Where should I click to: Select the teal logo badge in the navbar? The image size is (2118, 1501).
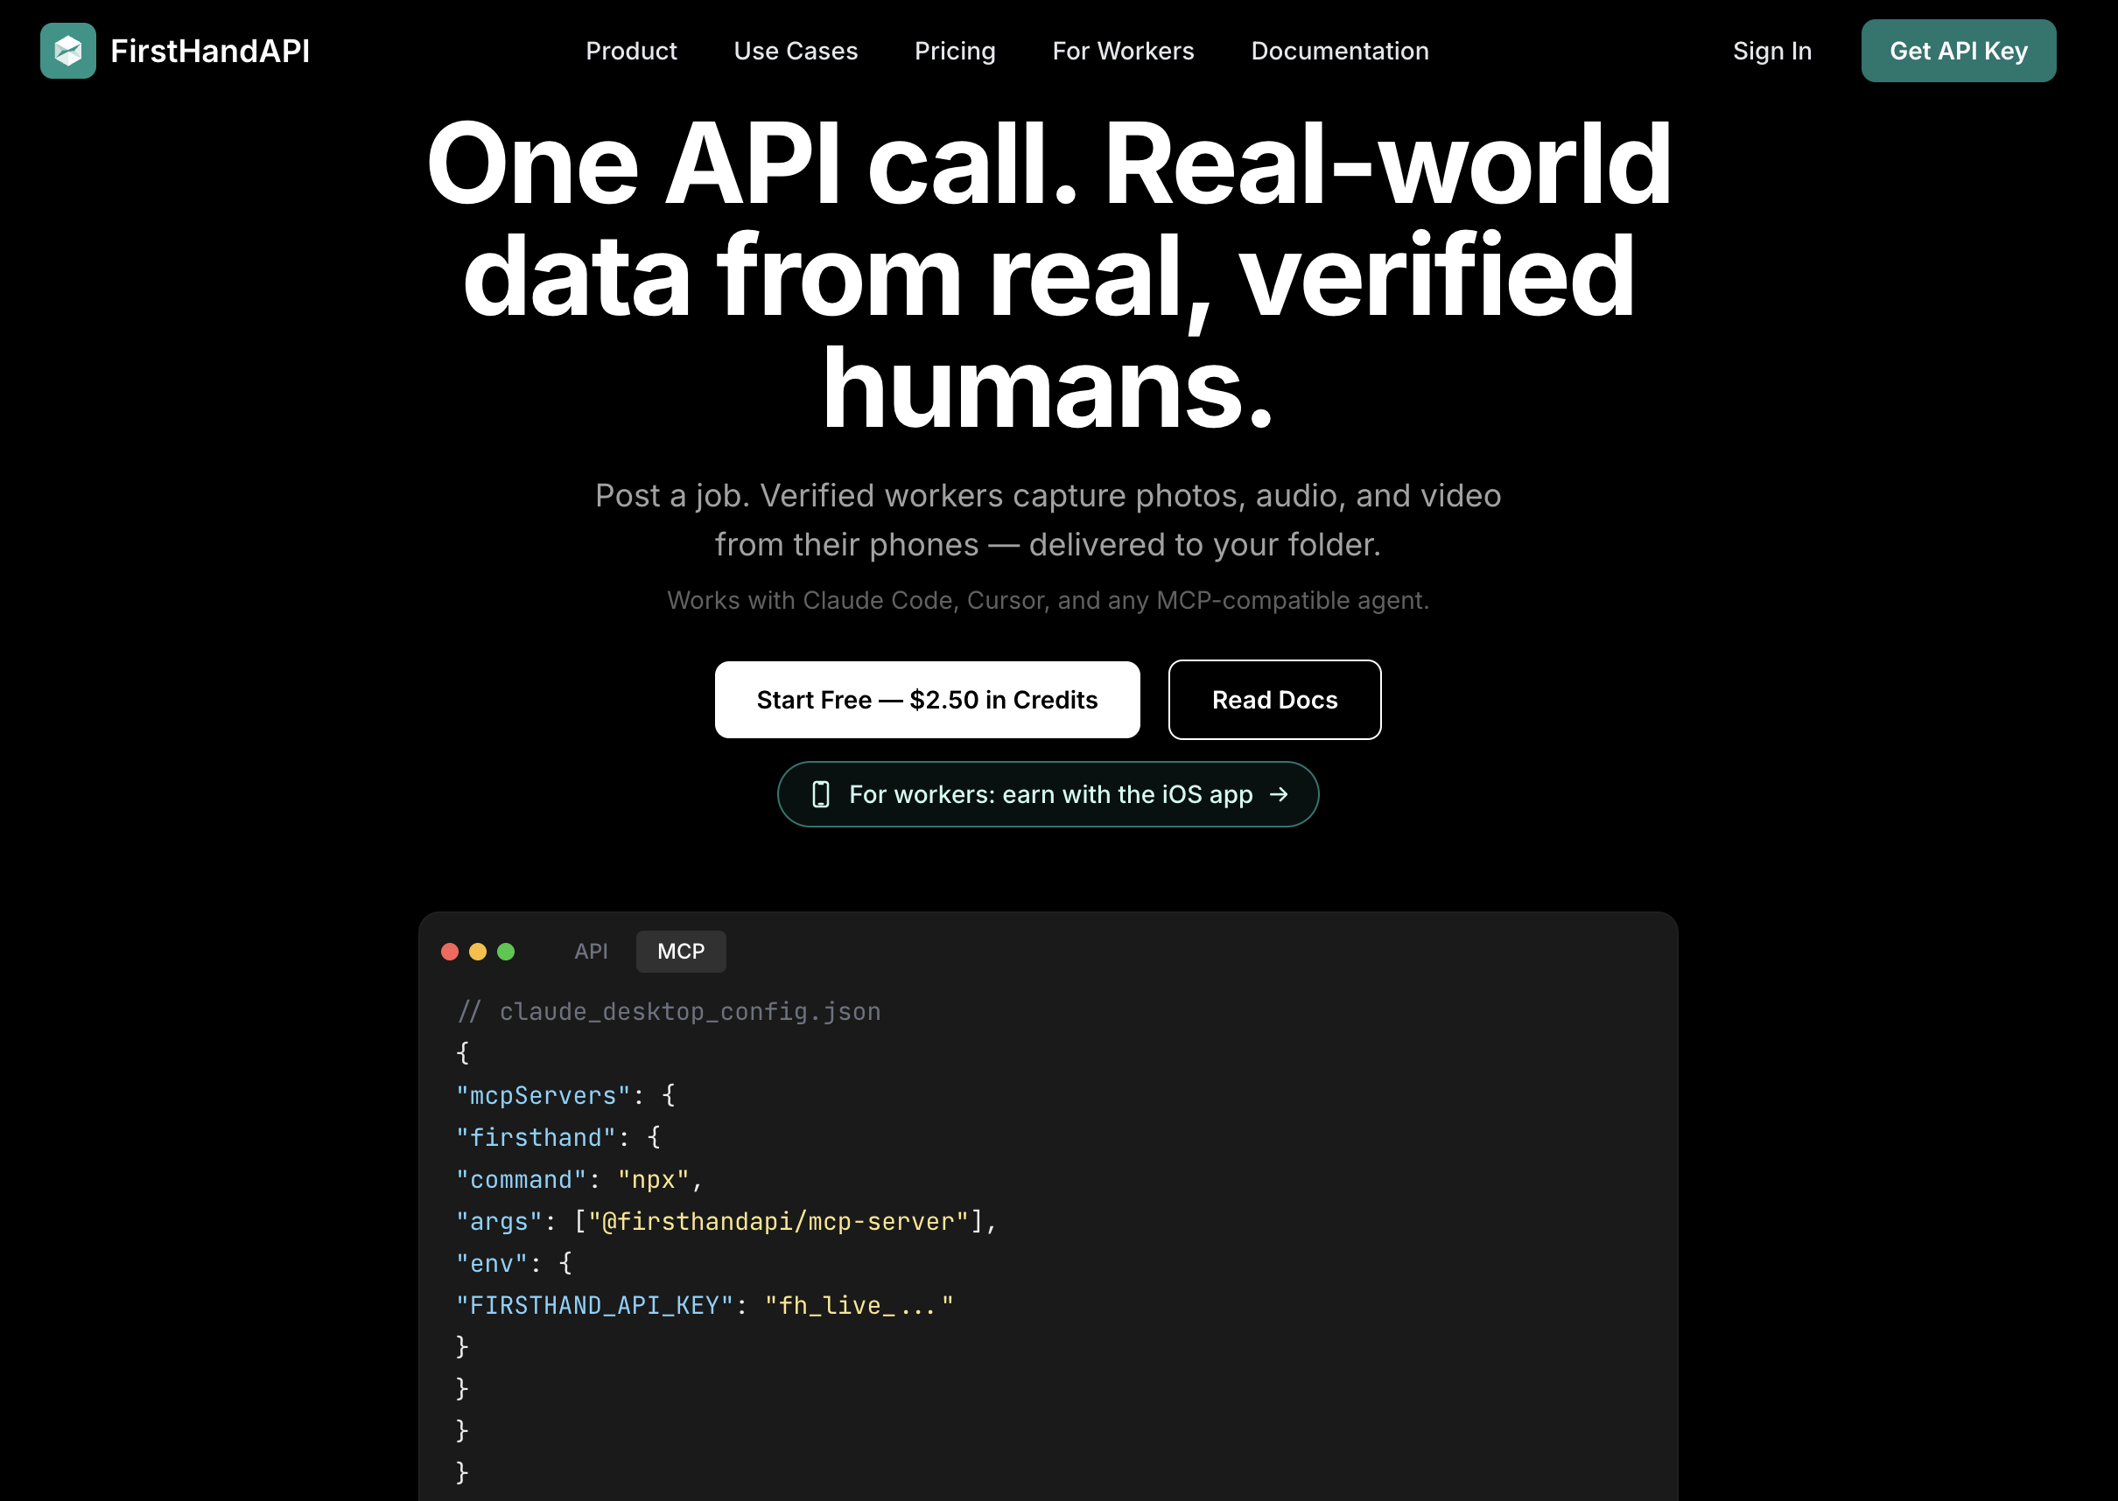(67, 51)
